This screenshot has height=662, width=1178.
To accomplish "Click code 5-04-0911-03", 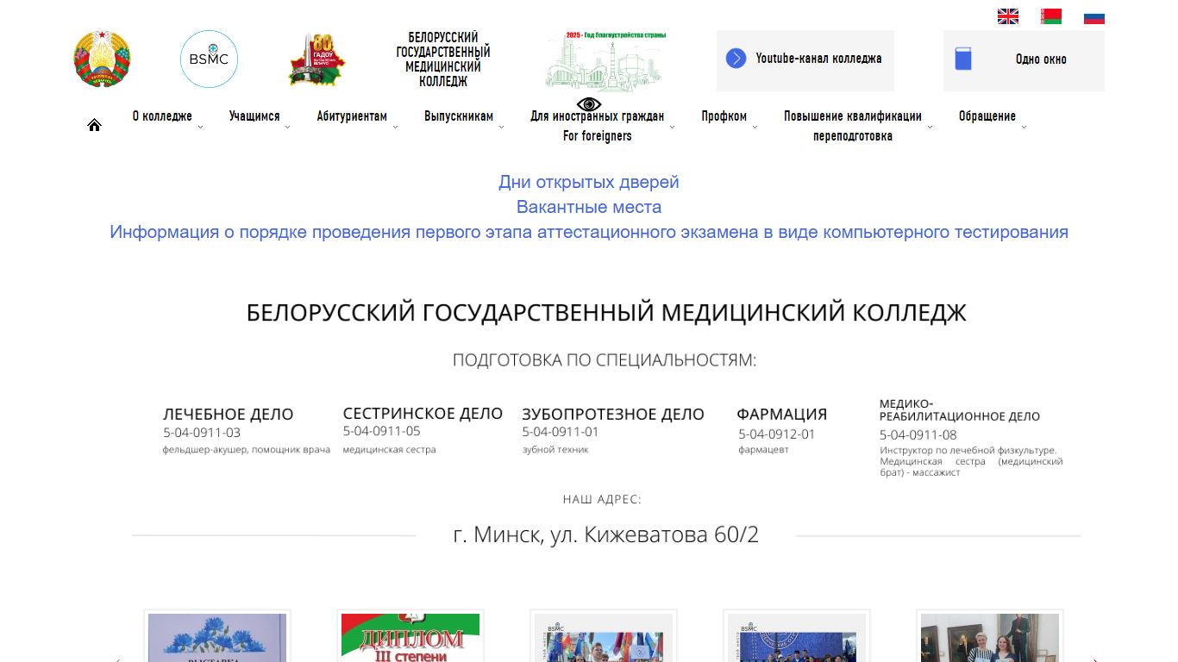I will (x=202, y=433).
